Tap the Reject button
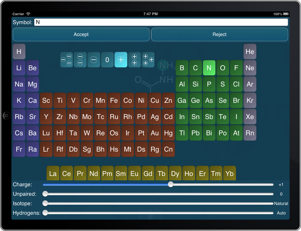 point(220,34)
